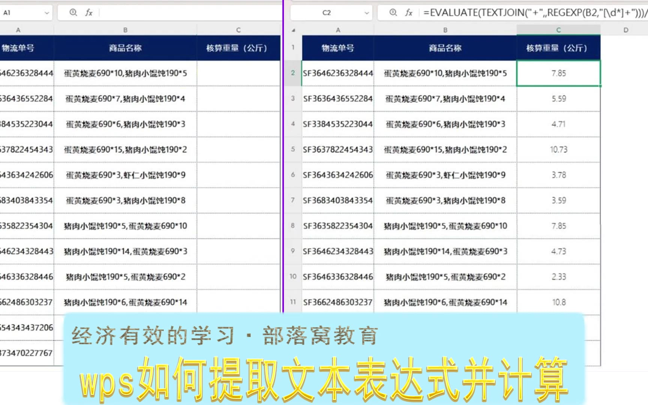Click the magnifier icon in left formula bar
Viewport: 648px width, 405px height.
(73, 13)
